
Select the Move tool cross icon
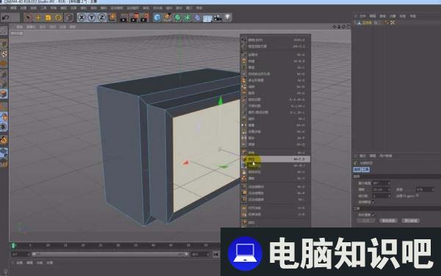click(x=38, y=18)
